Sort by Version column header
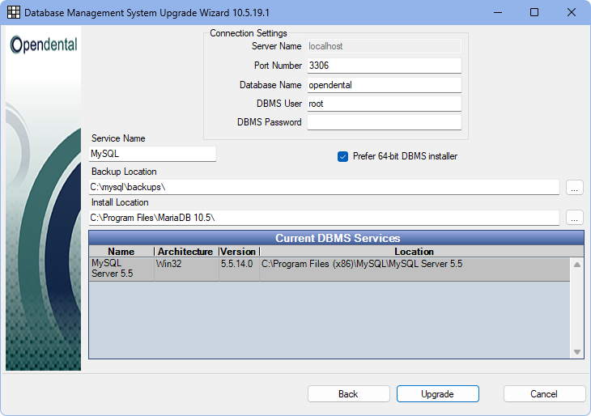Screen dimensions: 591x416 [x=239, y=252]
